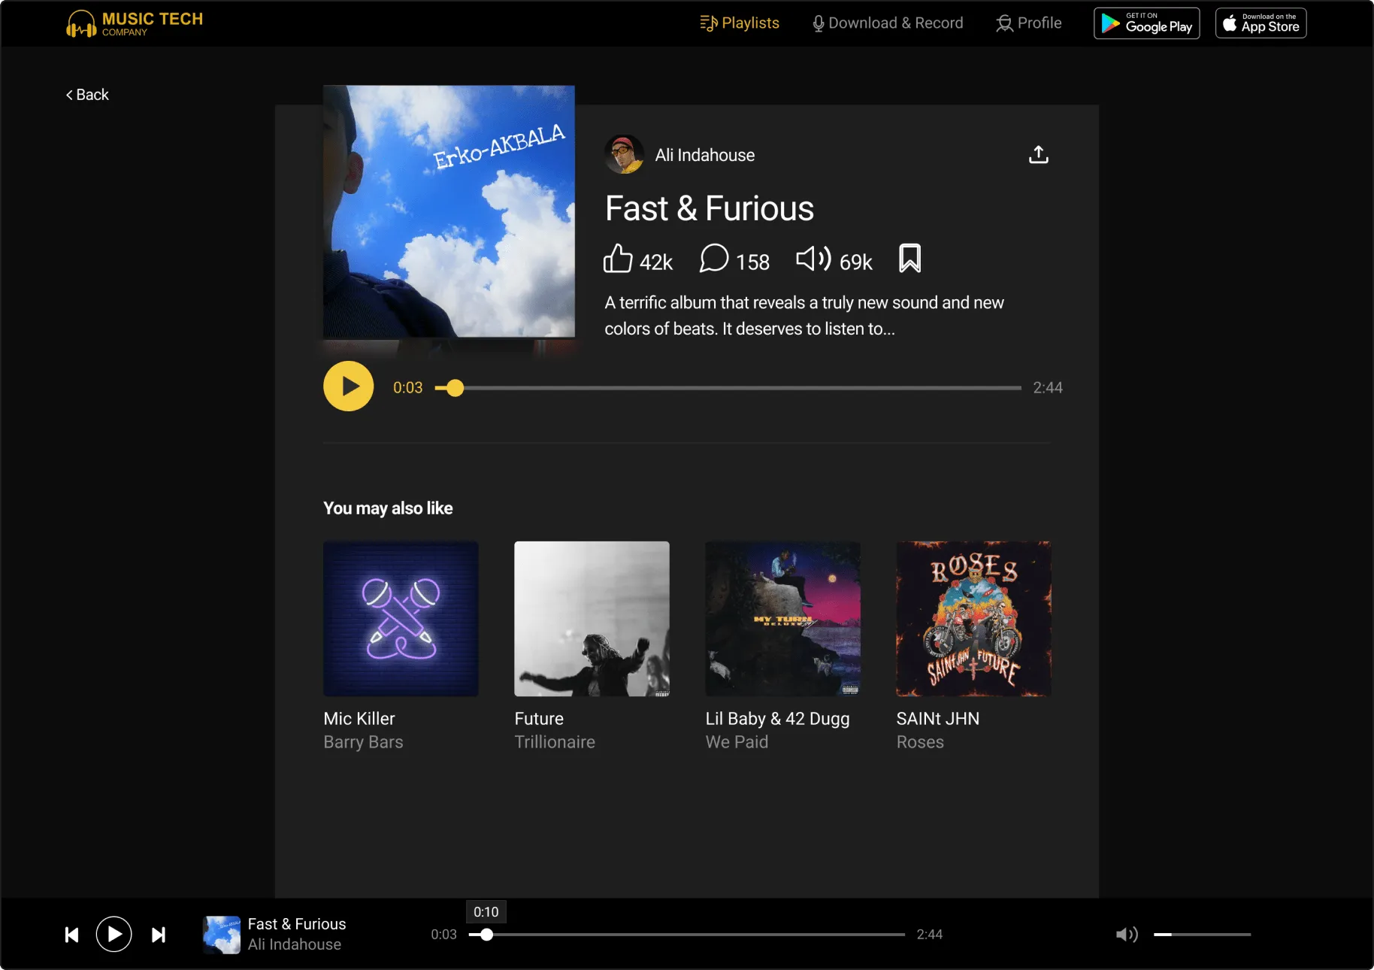
Task: Skip to next track in bottom player
Action: pos(159,935)
